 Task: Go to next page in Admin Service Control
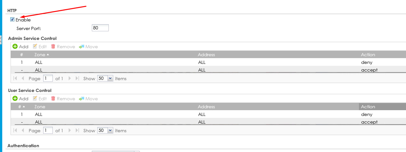[69, 79]
